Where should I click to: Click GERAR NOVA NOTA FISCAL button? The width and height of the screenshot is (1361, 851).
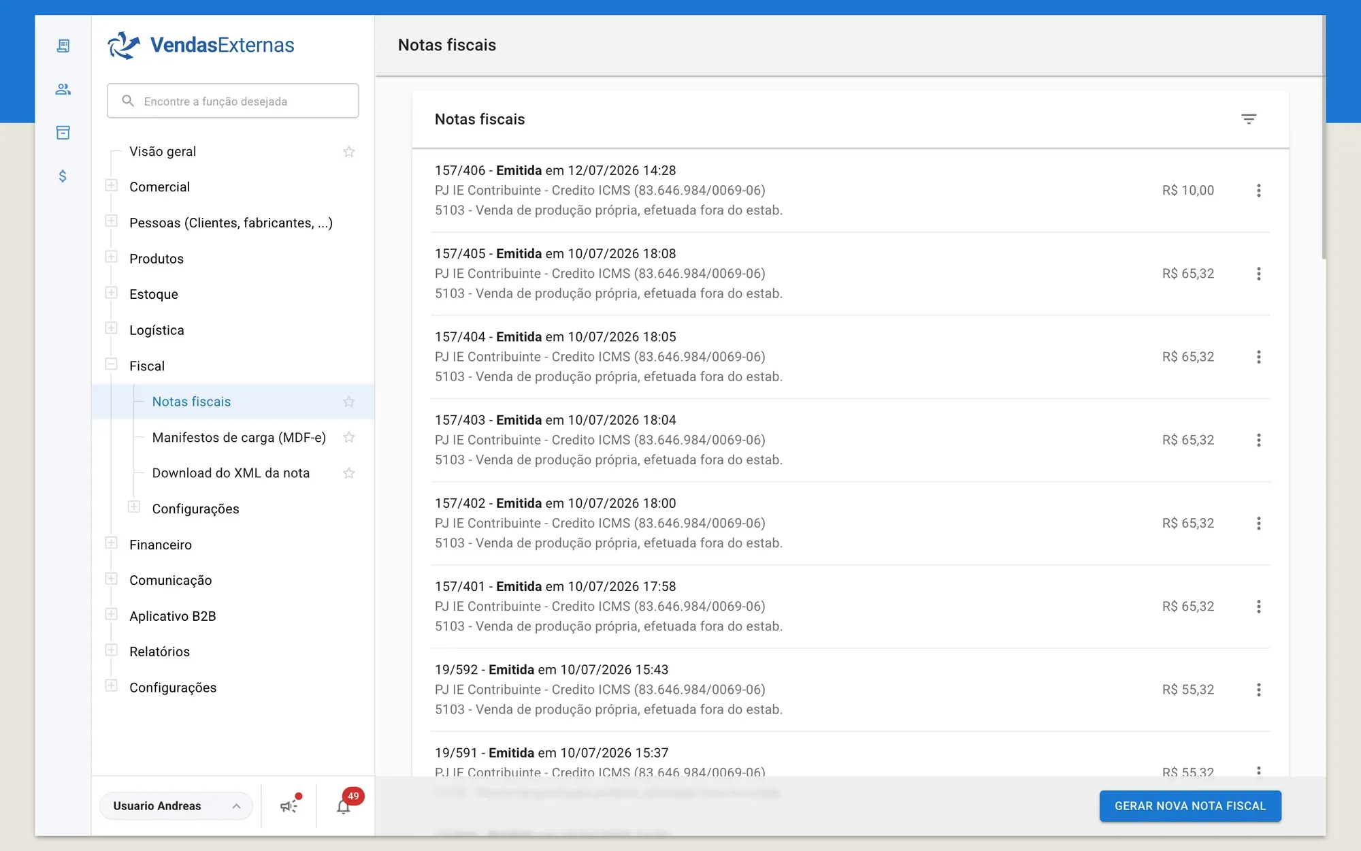tap(1190, 806)
